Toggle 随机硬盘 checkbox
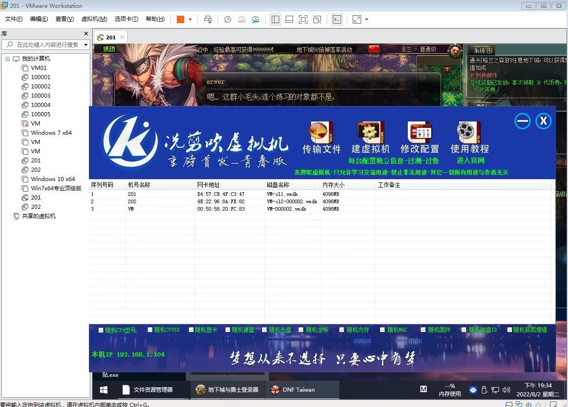The width and height of the screenshot is (568, 407). click(228, 330)
